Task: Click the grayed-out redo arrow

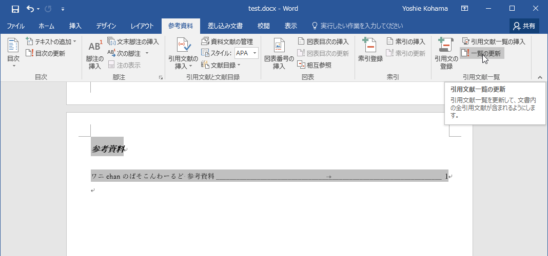Action: click(x=49, y=9)
